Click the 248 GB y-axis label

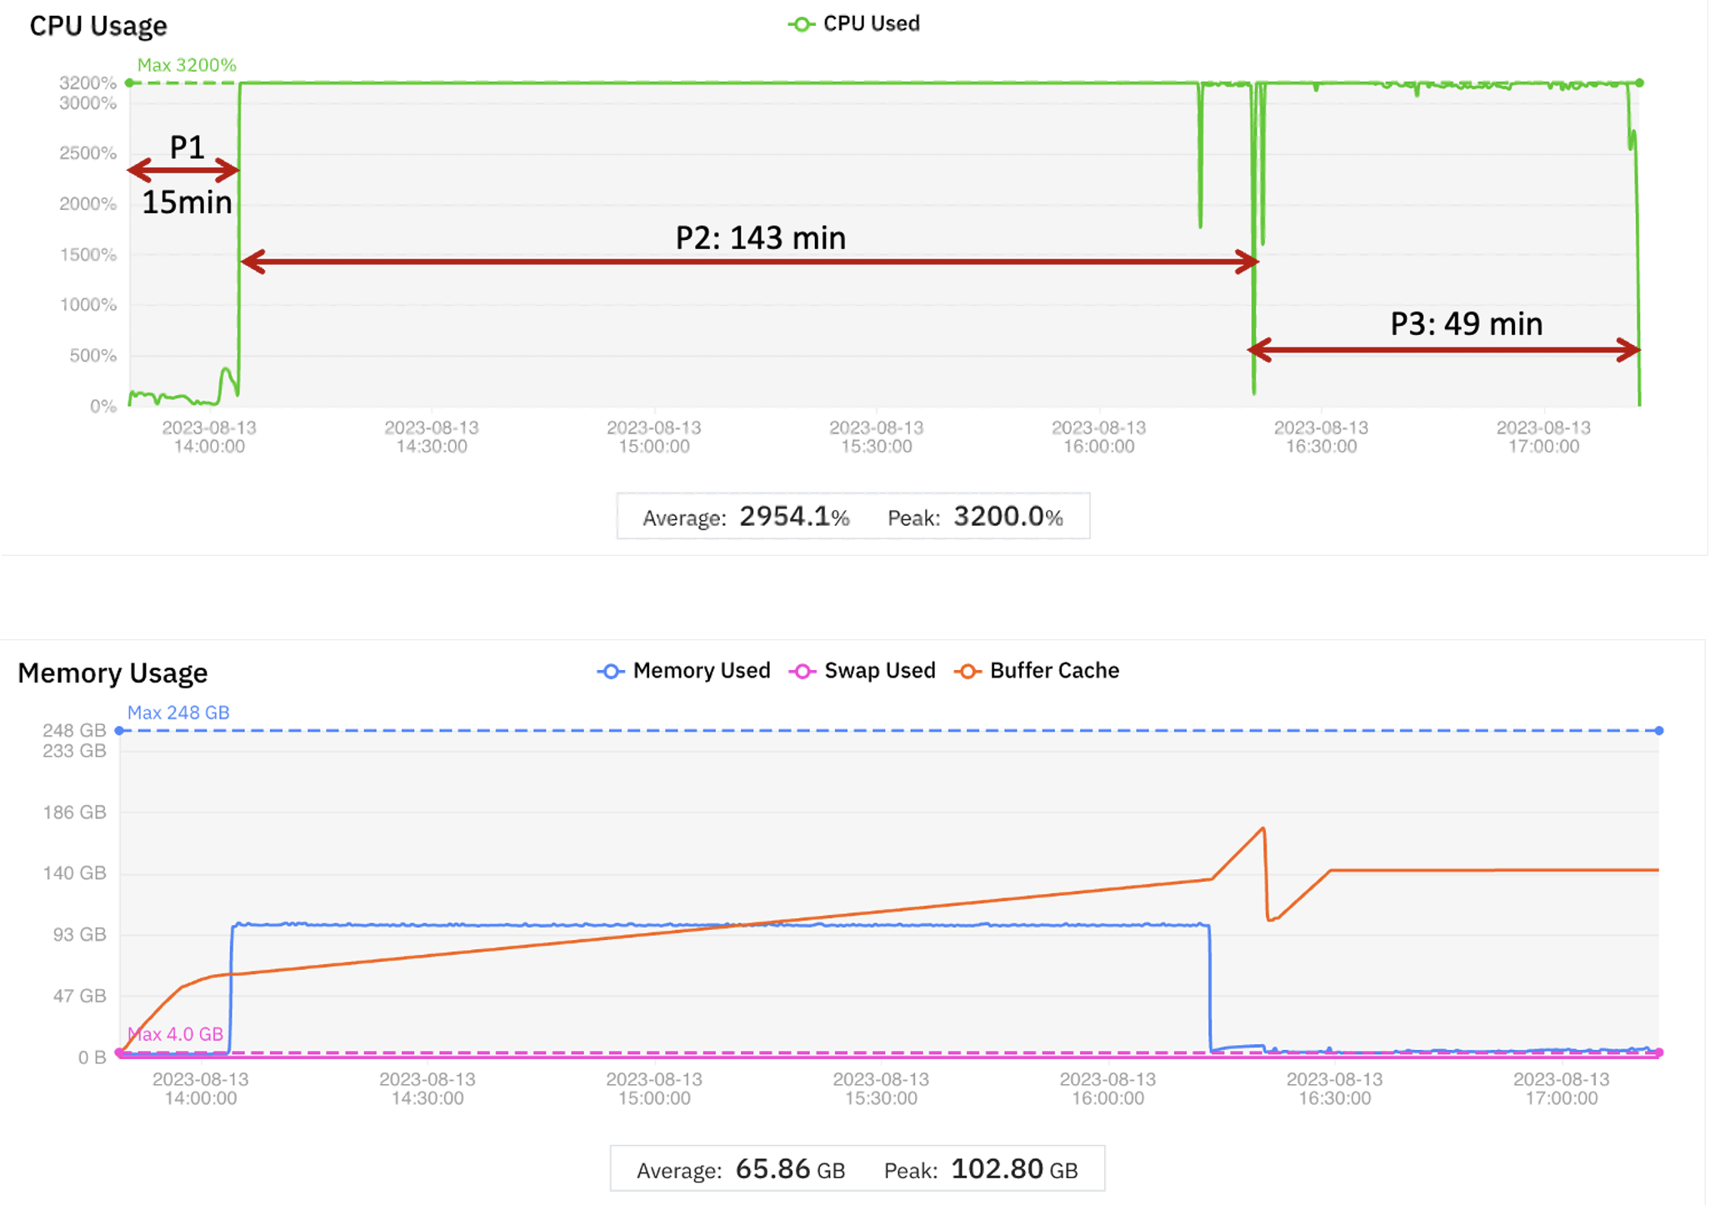pos(74,730)
